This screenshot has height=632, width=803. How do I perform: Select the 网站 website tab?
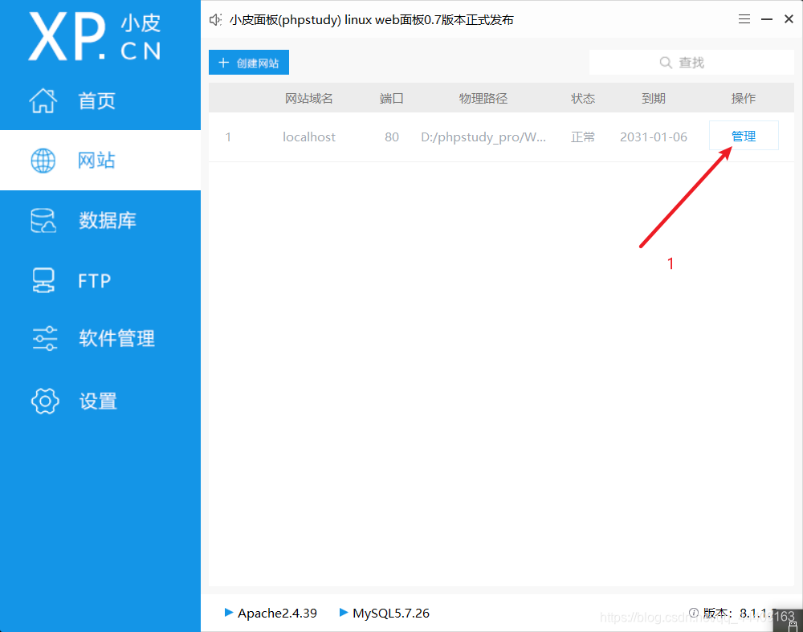tap(100, 161)
